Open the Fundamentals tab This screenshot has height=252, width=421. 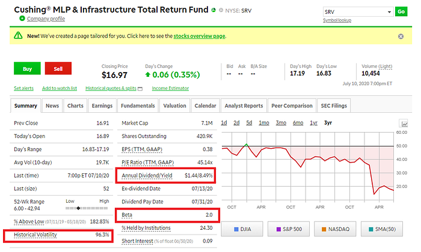[x=138, y=106]
